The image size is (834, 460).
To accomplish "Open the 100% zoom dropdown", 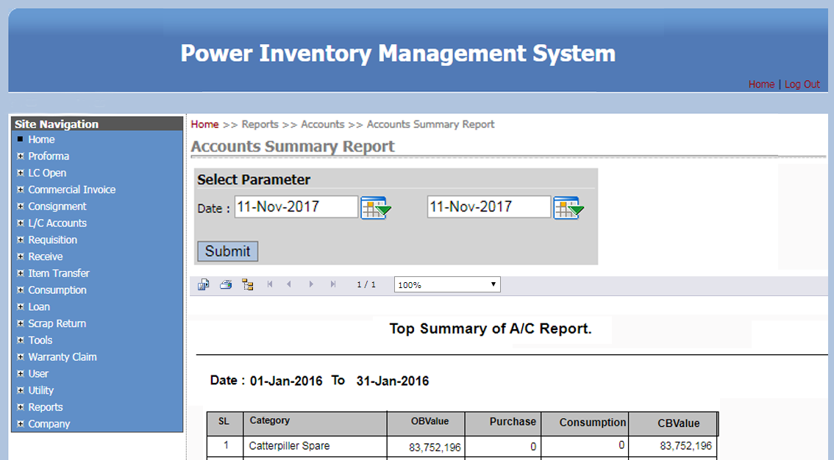I will [x=447, y=285].
